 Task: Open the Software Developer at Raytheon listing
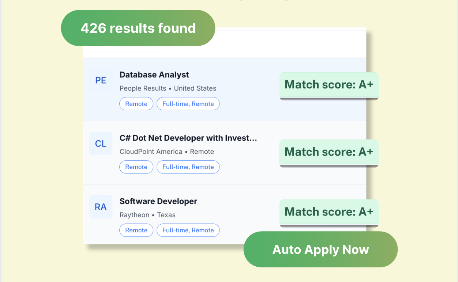[158, 201]
